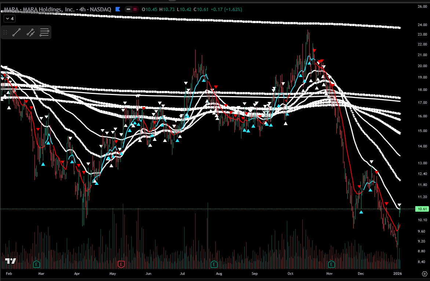Open the green earnings E marker near March

[36, 264]
